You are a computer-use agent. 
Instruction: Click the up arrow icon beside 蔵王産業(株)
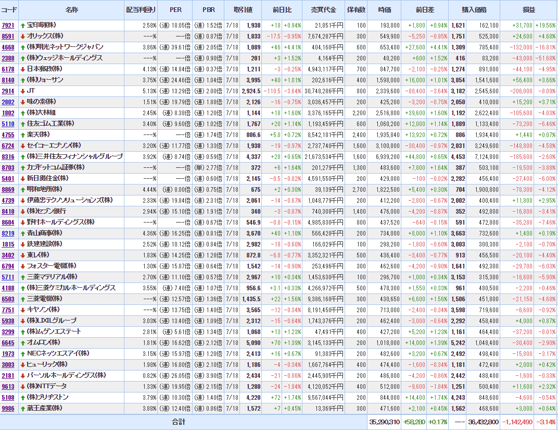[x=22, y=408]
